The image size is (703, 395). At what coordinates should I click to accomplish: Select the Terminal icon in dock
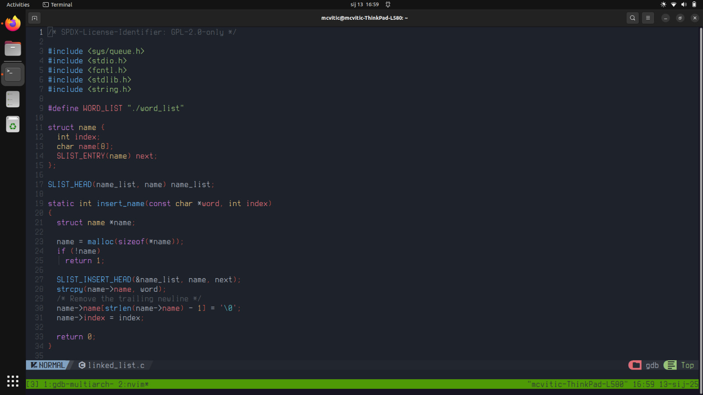[x=13, y=74]
